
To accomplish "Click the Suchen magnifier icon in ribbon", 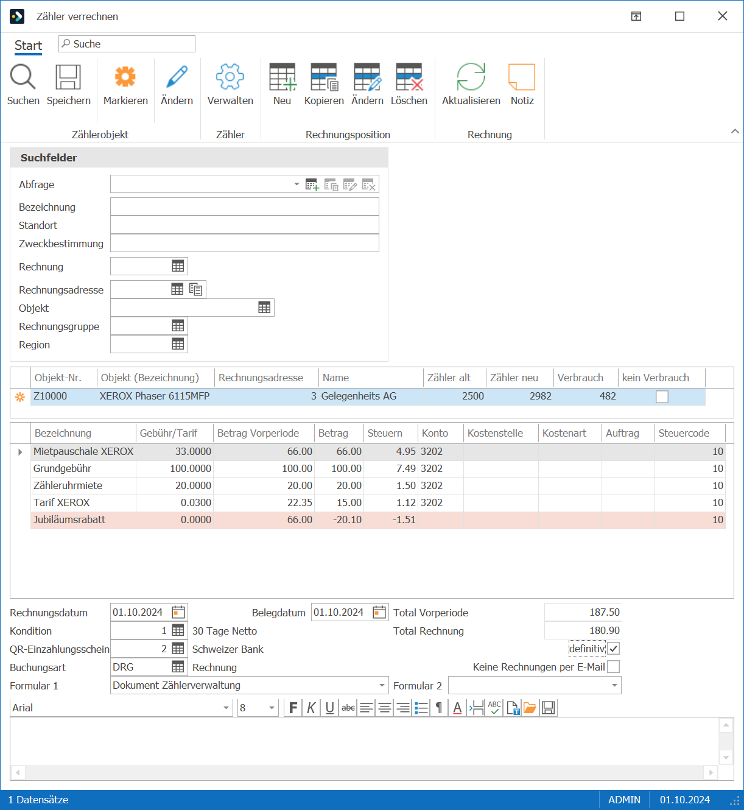I will [x=23, y=77].
